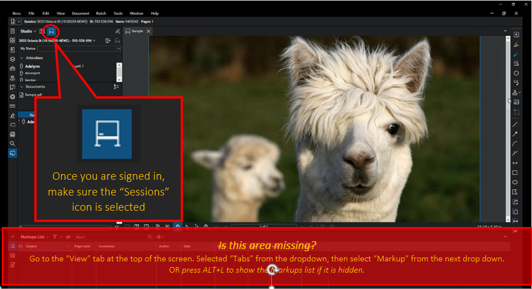Select the Arc tool
Image resolution: width=532 pixels, height=289 pixels.
(515, 144)
